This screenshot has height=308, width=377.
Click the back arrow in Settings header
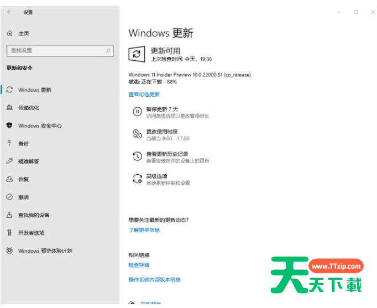coord(9,12)
